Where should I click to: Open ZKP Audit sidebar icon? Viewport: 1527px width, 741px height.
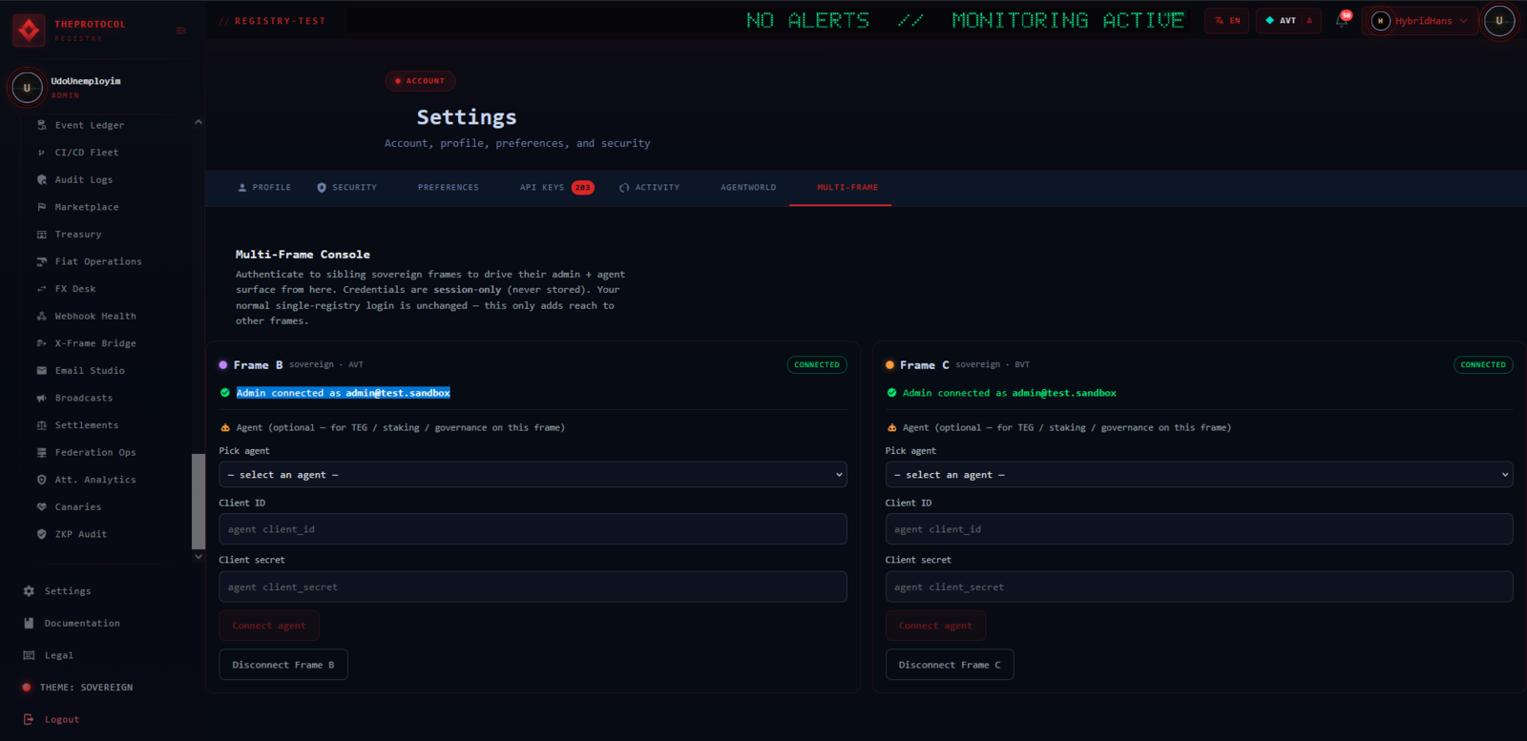click(41, 534)
